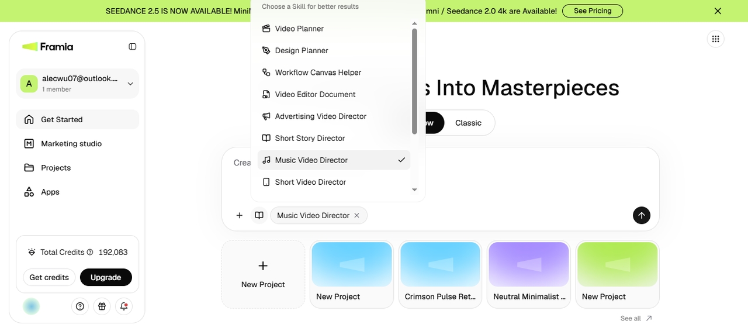Click the Apps shapes icon
Viewport: 748px width, 331px height.
point(29,192)
